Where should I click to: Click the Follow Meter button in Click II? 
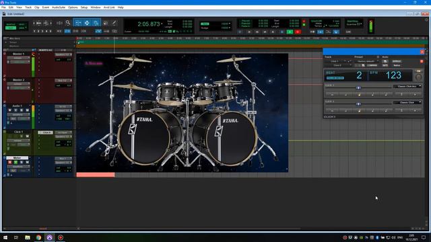pos(335,78)
